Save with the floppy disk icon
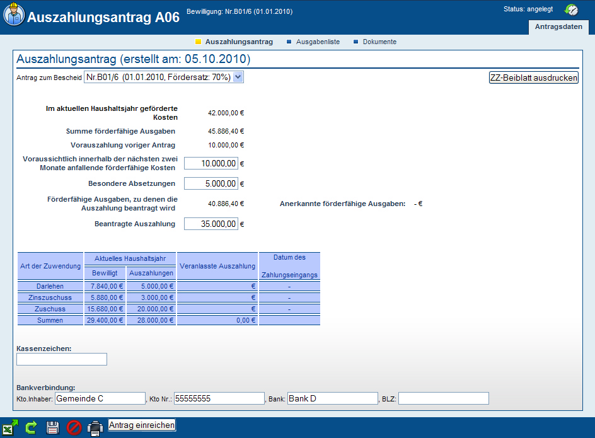This screenshot has height=438, width=595. (53, 428)
